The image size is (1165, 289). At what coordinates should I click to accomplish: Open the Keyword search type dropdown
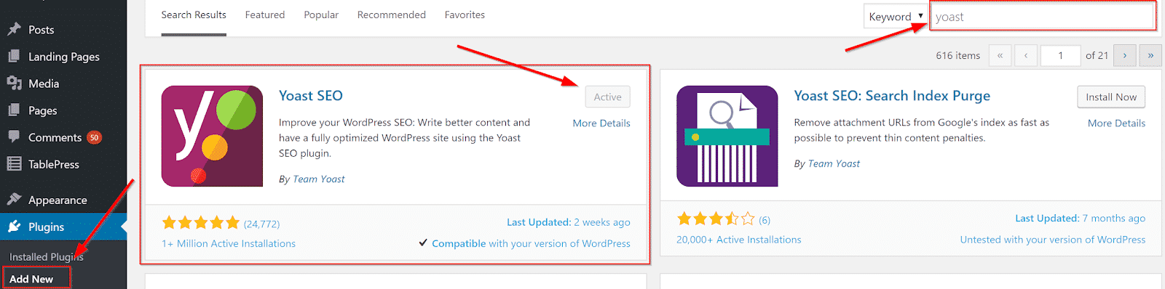click(x=896, y=16)
